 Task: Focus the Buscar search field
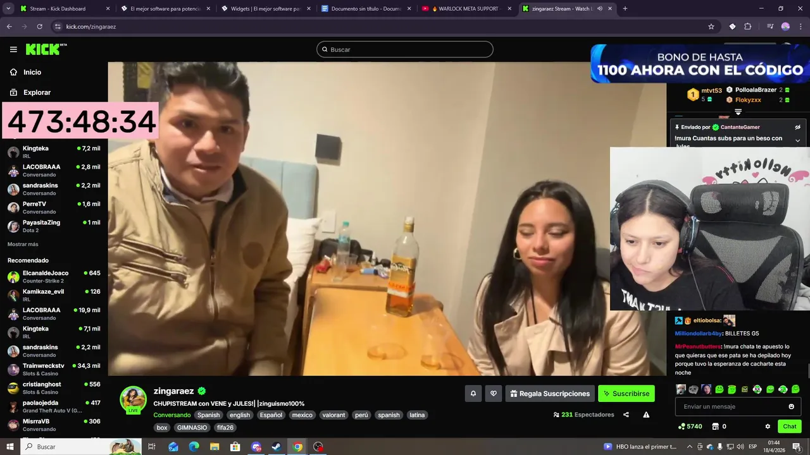(405, 49)
